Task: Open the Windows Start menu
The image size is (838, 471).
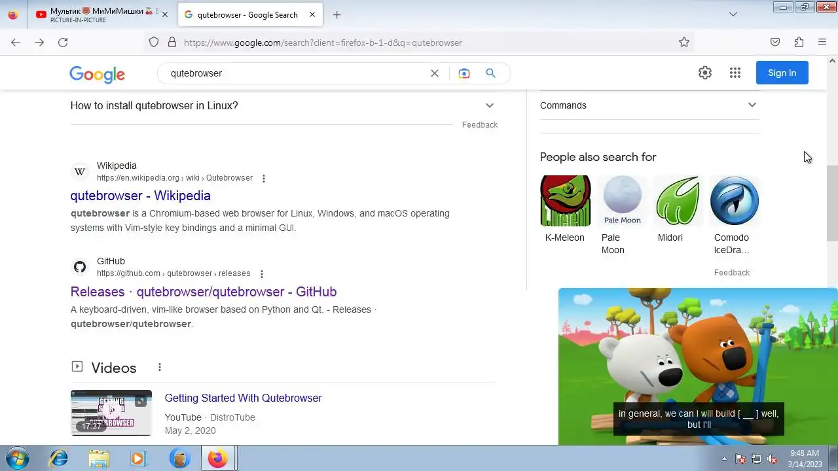Action: pos(18,458)
